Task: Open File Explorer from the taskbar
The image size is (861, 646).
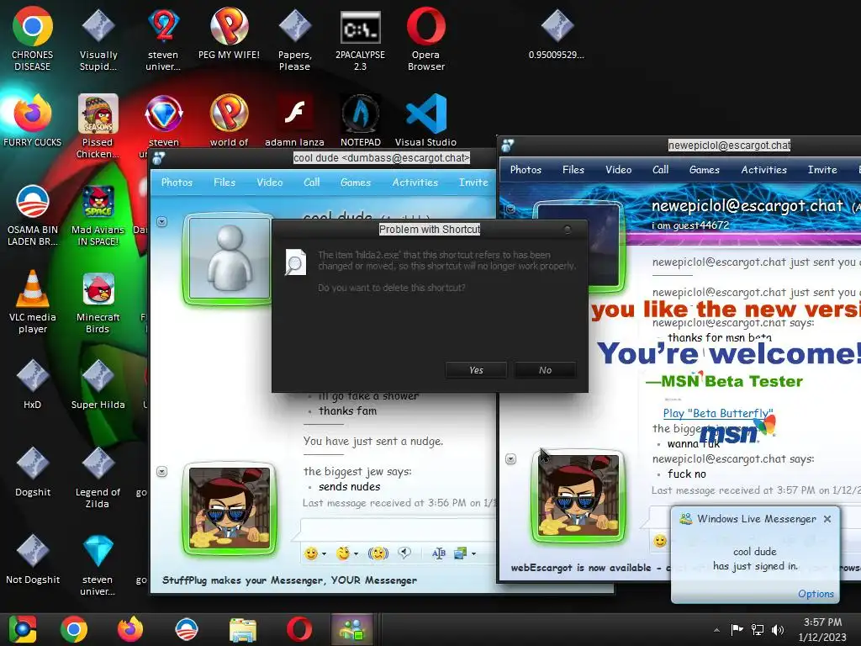Action: point(243,629)
